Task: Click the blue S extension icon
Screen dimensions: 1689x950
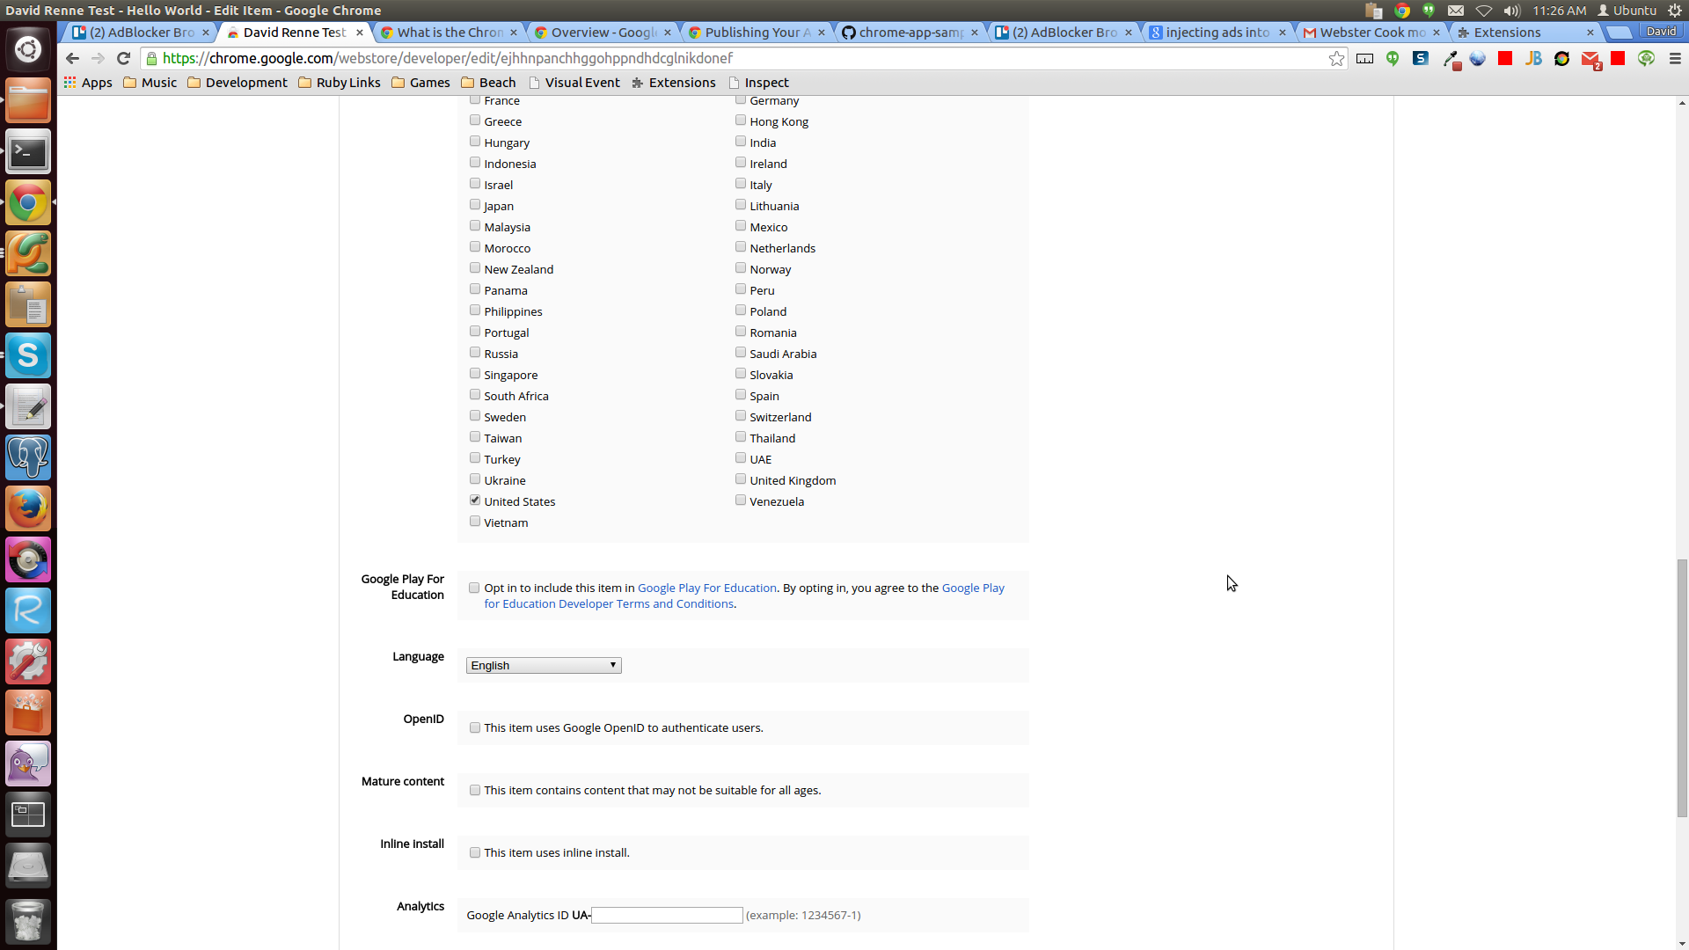Action: (x=1421, y=58)
